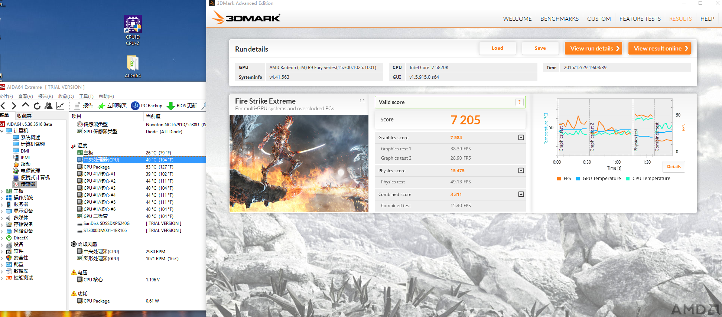Open the 收藏(O) menu in AIDA64
Image resolution: width=722 pixels, height=317 pixels.
click(66, 97)
